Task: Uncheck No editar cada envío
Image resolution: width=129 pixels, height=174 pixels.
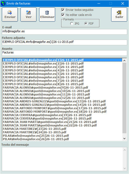Action: pos(63,15)
